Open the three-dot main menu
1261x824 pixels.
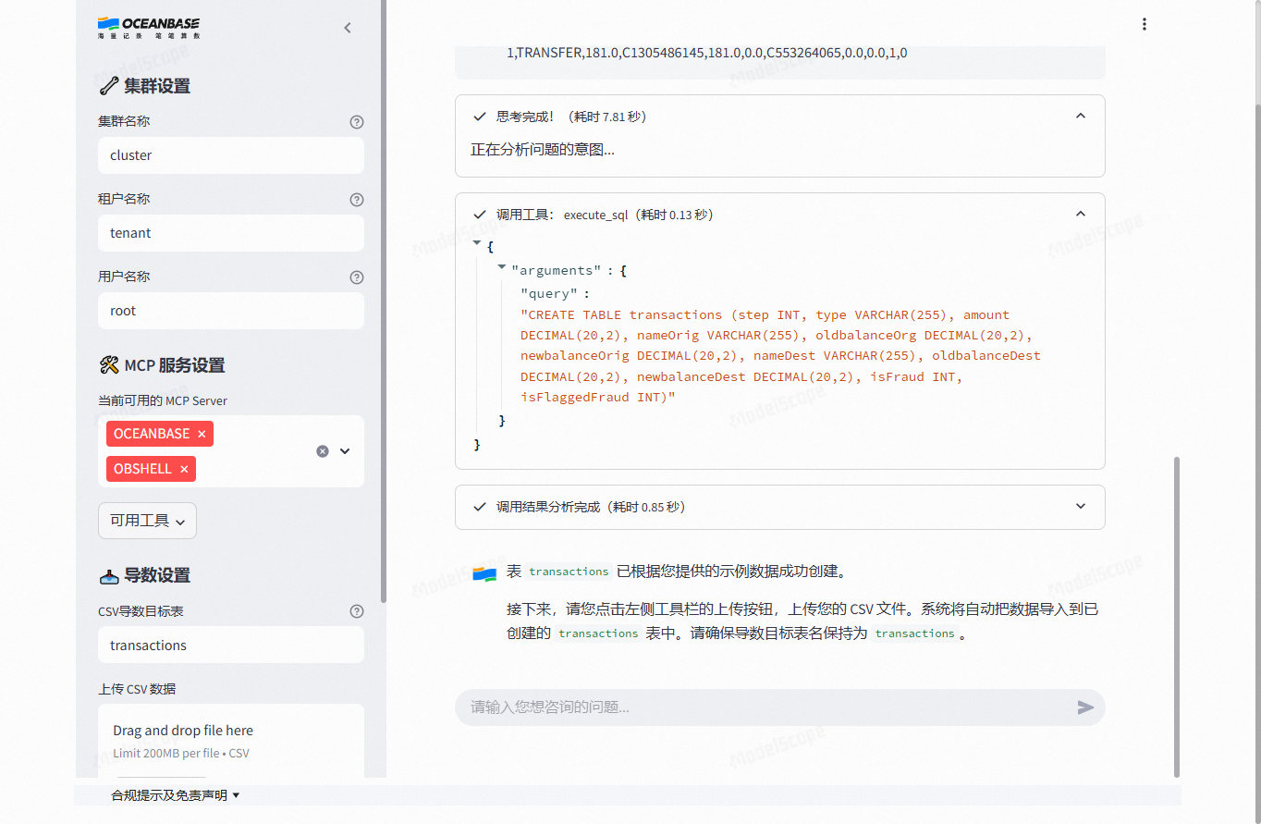[x=1145, y=24]
